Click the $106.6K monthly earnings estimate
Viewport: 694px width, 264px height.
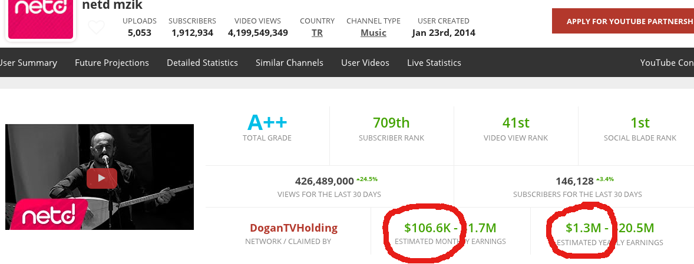click(x=428, y=228)
